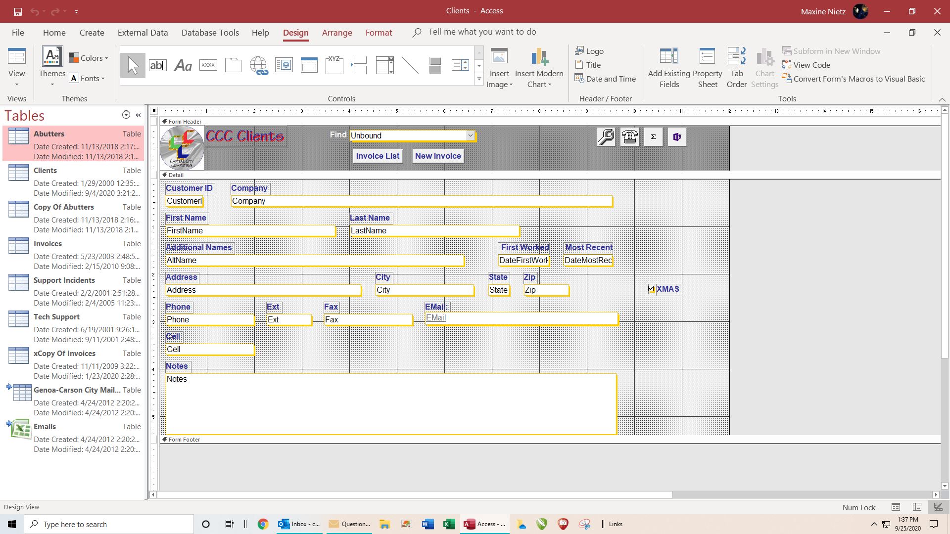
Task: Select the Notes text box
Action: point(391,404)
